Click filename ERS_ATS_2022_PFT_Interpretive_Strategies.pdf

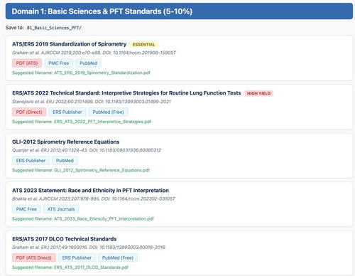point(102,122)
